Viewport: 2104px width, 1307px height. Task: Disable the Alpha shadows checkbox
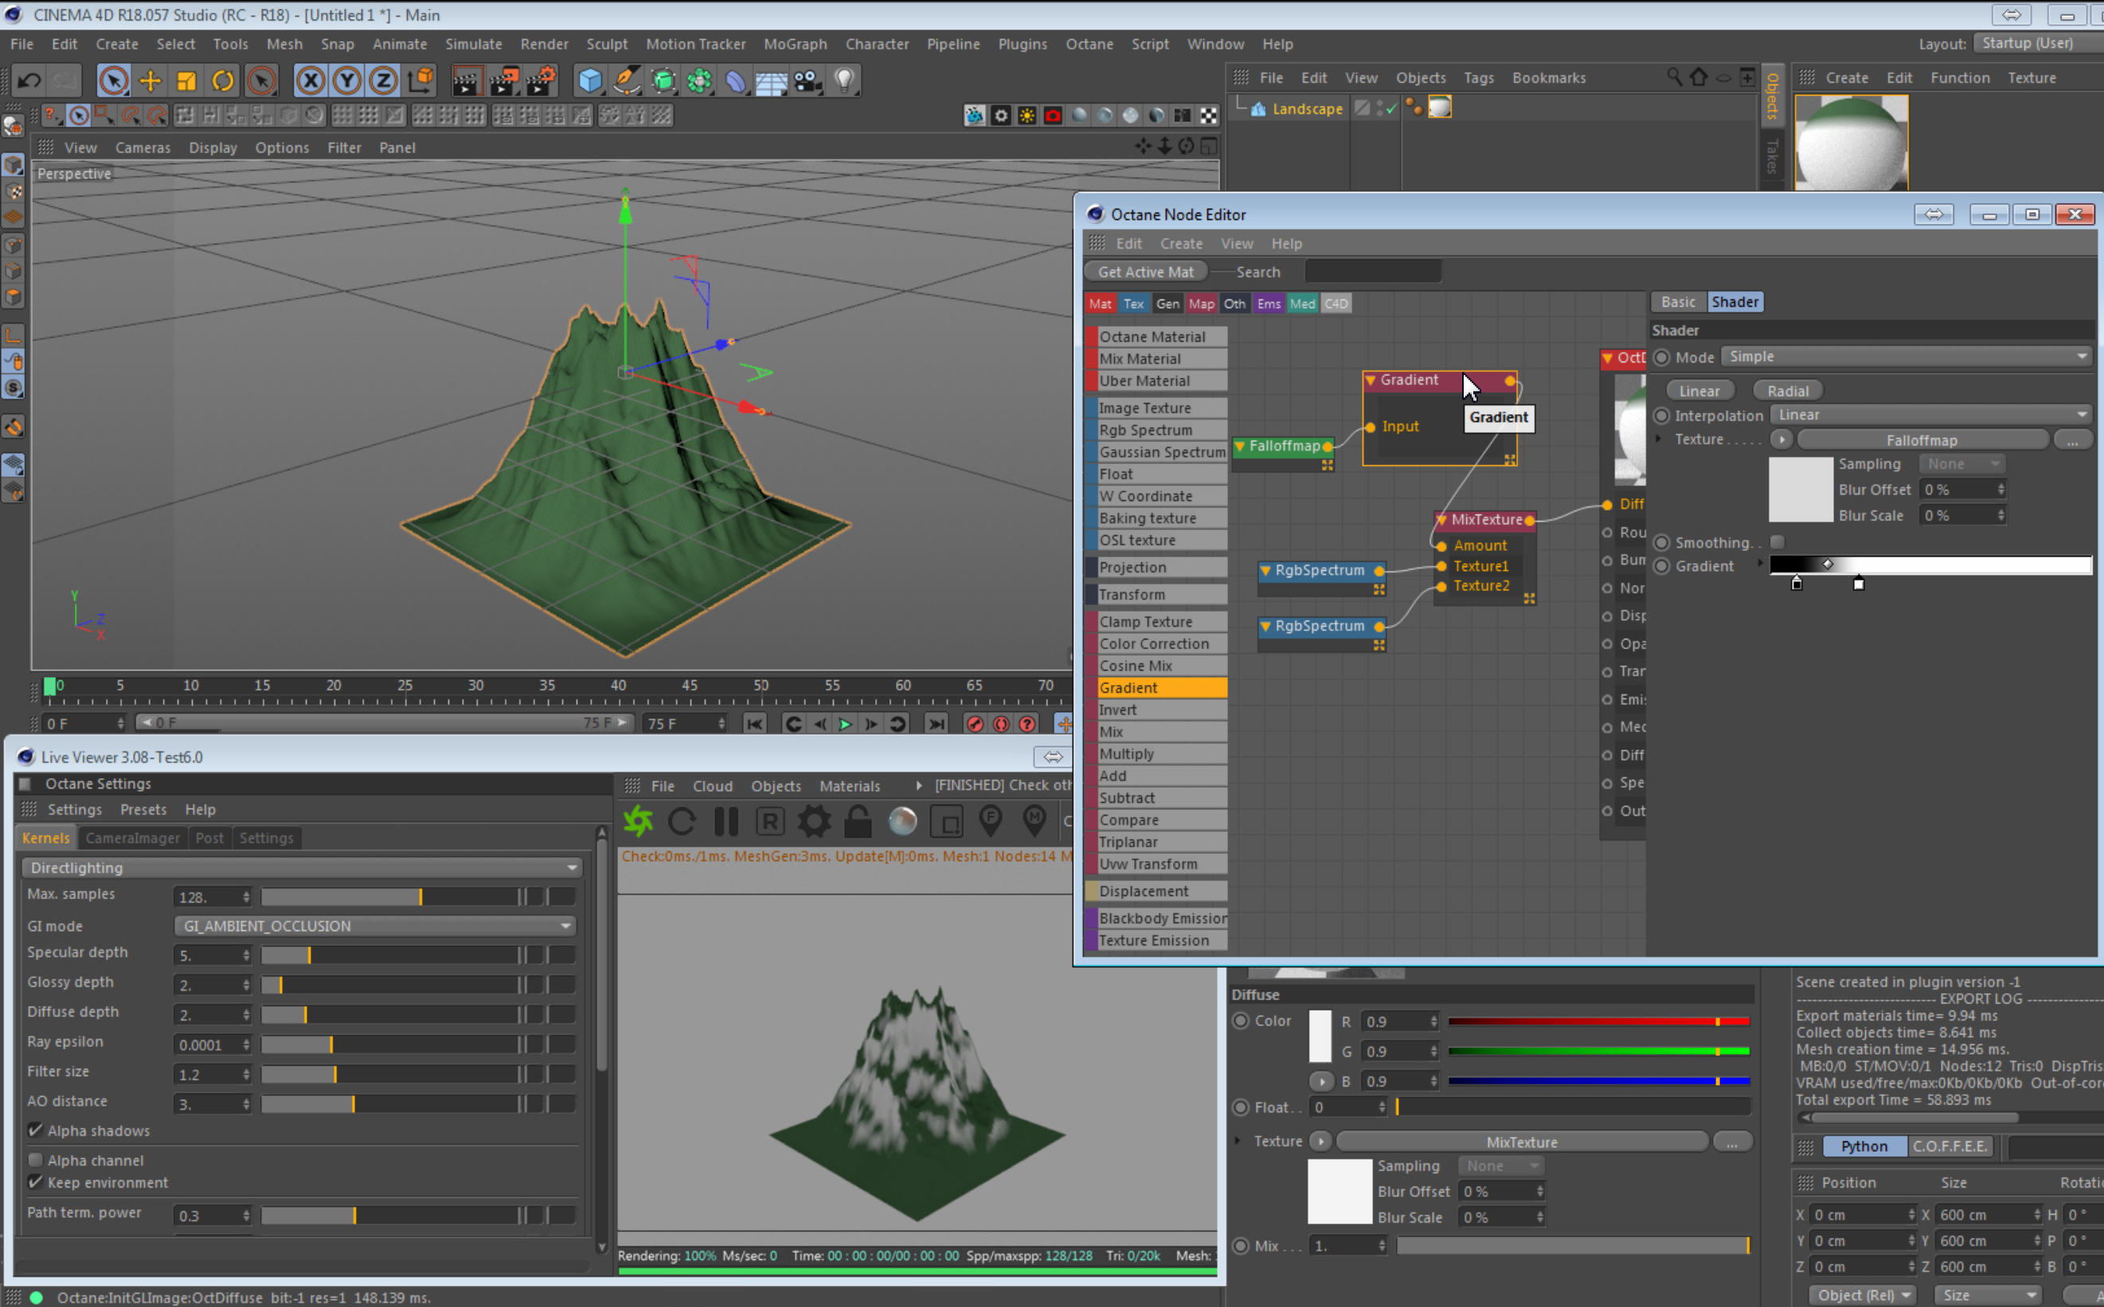(x=35, y=1130)
